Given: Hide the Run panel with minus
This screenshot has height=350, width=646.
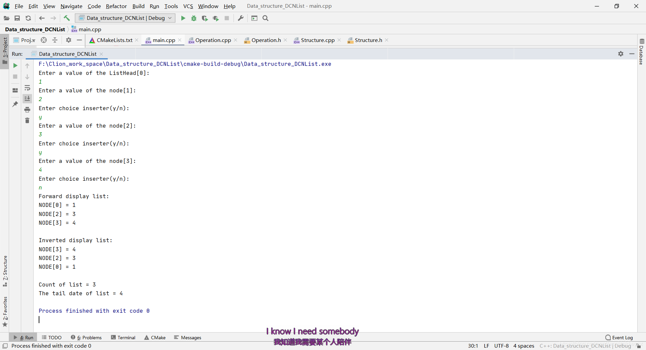Looking at the screenshot, I should coord(632,54).
